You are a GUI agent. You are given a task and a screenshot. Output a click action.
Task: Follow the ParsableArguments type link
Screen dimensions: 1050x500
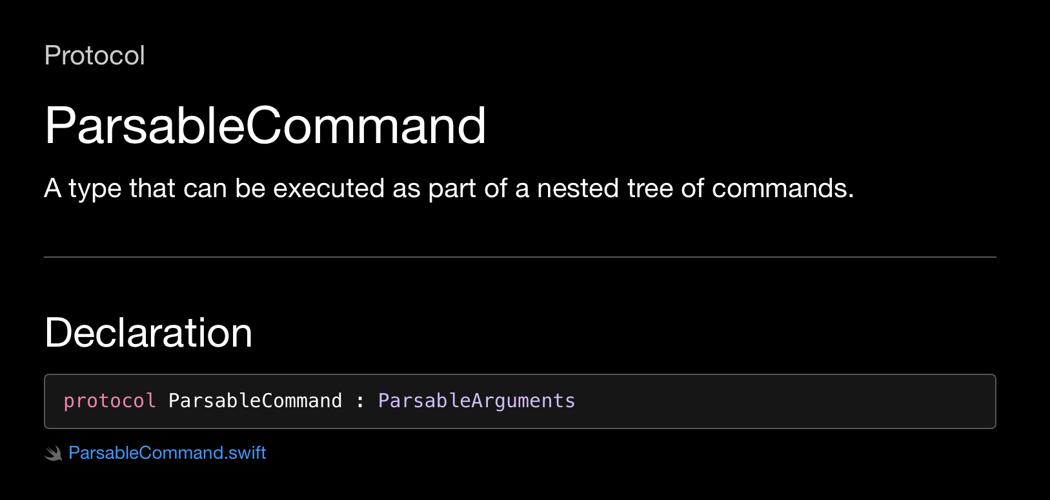476,401
